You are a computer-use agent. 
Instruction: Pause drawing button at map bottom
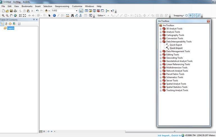(51, 131)
